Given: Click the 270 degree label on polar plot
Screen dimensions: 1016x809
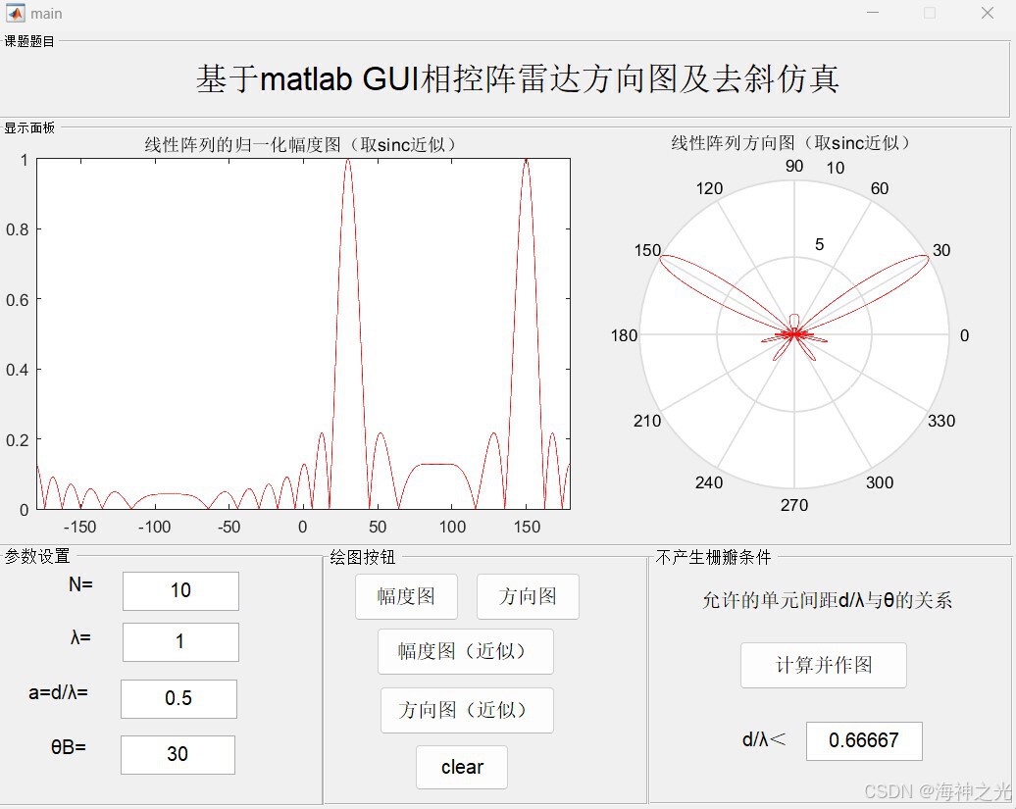Looking at the screenshot, I should coord(794,505).
